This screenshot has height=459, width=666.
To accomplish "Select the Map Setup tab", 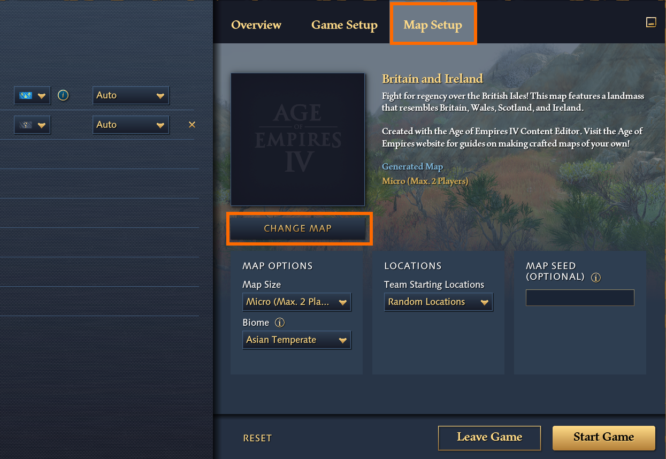I will (433, 25).
